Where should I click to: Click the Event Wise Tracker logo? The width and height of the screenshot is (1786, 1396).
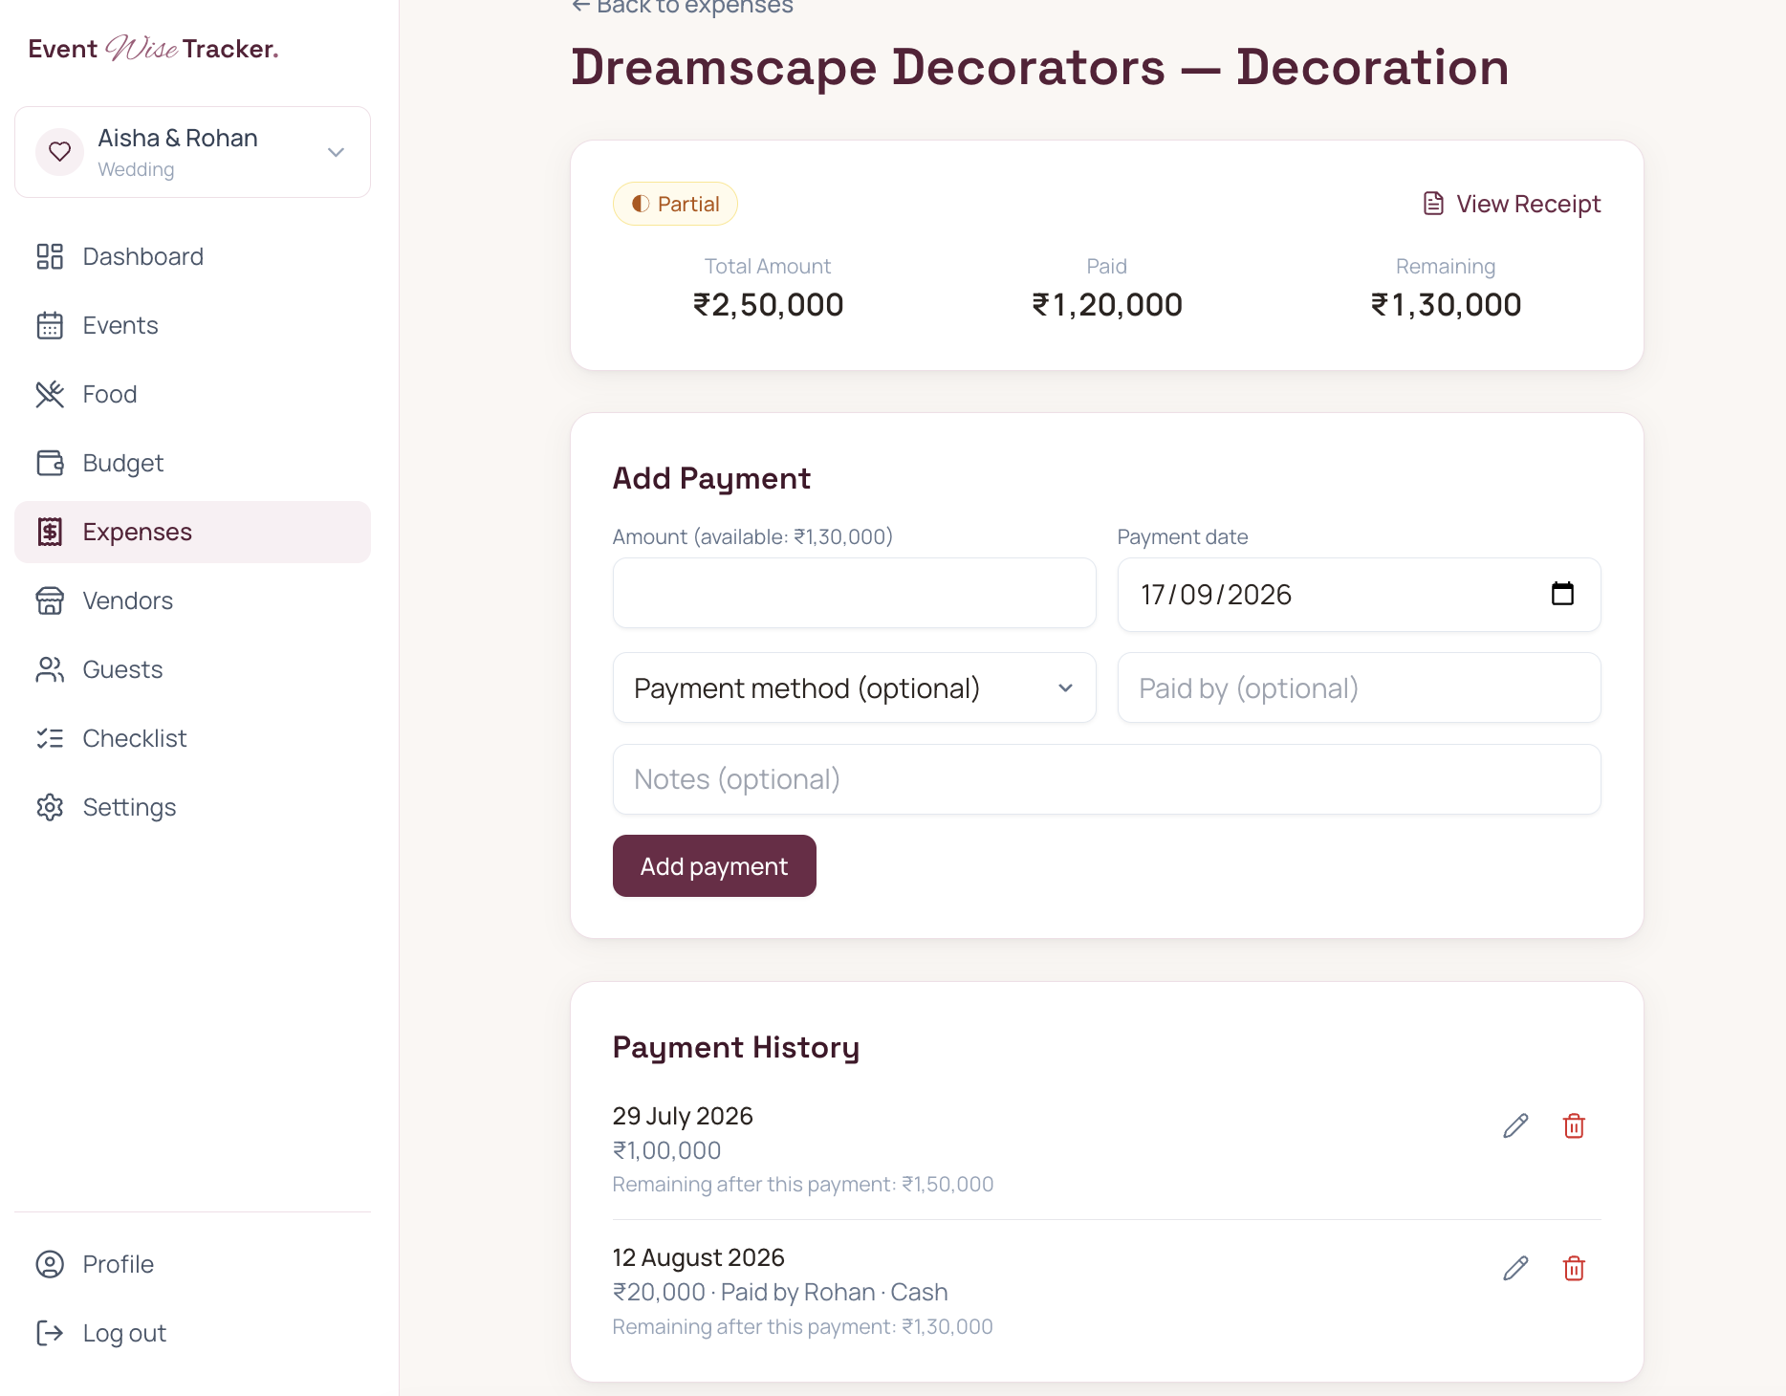pos(153,48)
